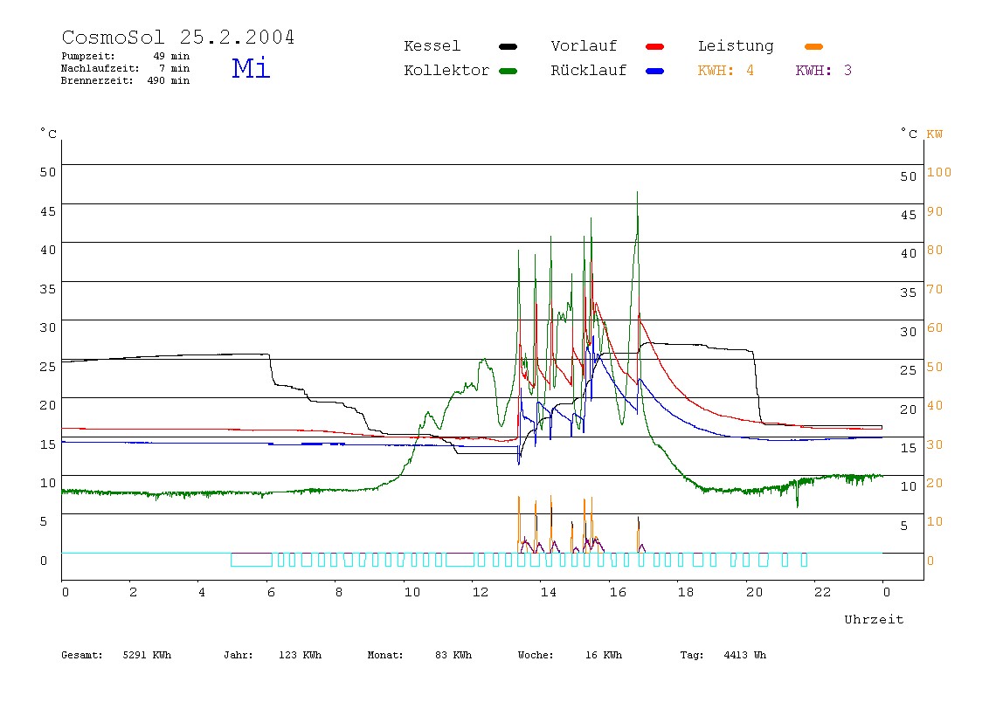The height and width of the screenshot is (709, 1003).
Task: Click the left '°C' unit label
Action: click(x=49, y=133)
